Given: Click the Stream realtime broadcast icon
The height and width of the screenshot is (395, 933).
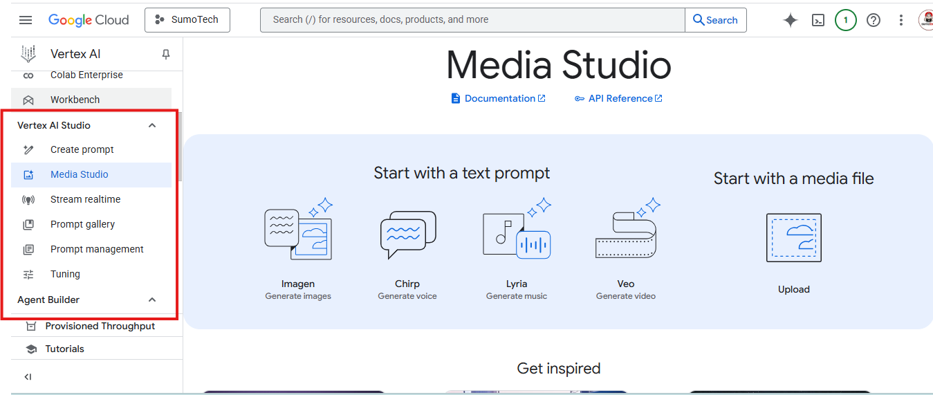Looking at the screenshot, I should pyautogui.click(x=28, y=199).
